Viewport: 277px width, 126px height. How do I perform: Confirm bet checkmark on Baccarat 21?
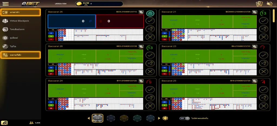click(x=263, y=20)
